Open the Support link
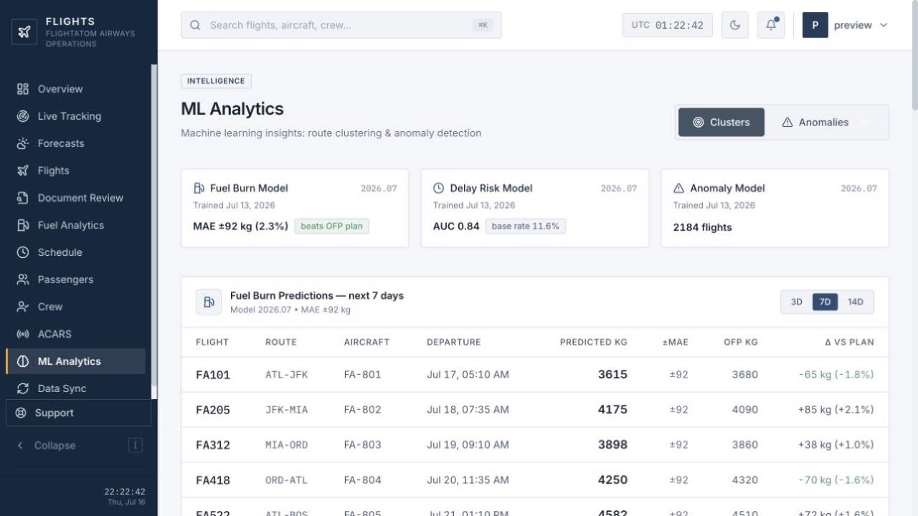918x516 pixels. click(78, 413)
